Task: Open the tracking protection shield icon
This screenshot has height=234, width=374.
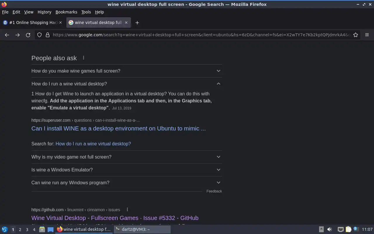Action: point(39,35)
